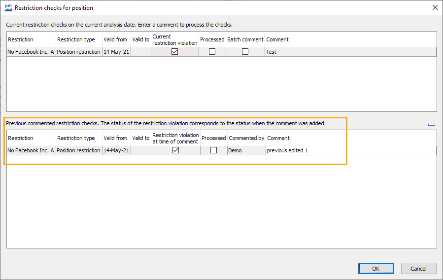Image resolution: width=443 pixels, height=280 pixels.
Task: Select No Facebook Inc. A in previous checks
Action: coord(31,150)
